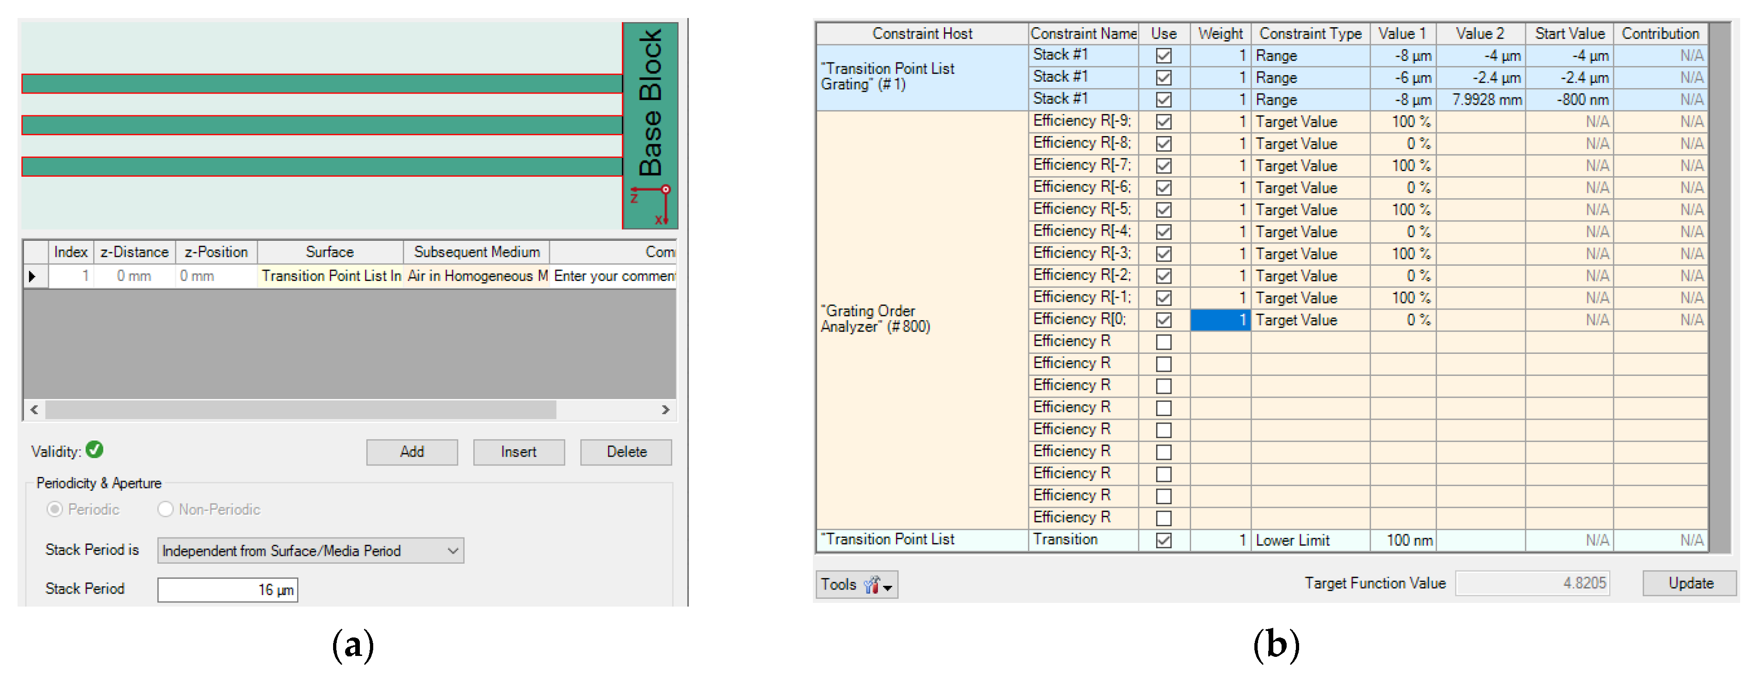Click the scrollbar left arrow

point(34,409)
